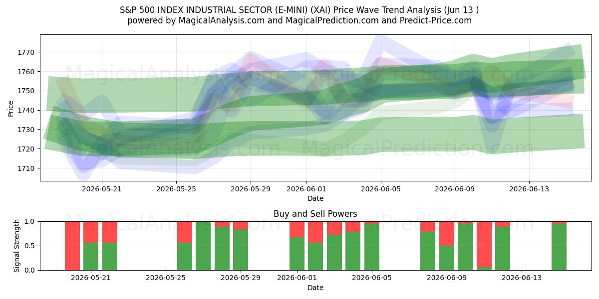The height and width of the screenshot is (299, 599).
Task: Click the chart title mentioning S&P 500 Industrial Sector
Action: (x=299, y=10)
